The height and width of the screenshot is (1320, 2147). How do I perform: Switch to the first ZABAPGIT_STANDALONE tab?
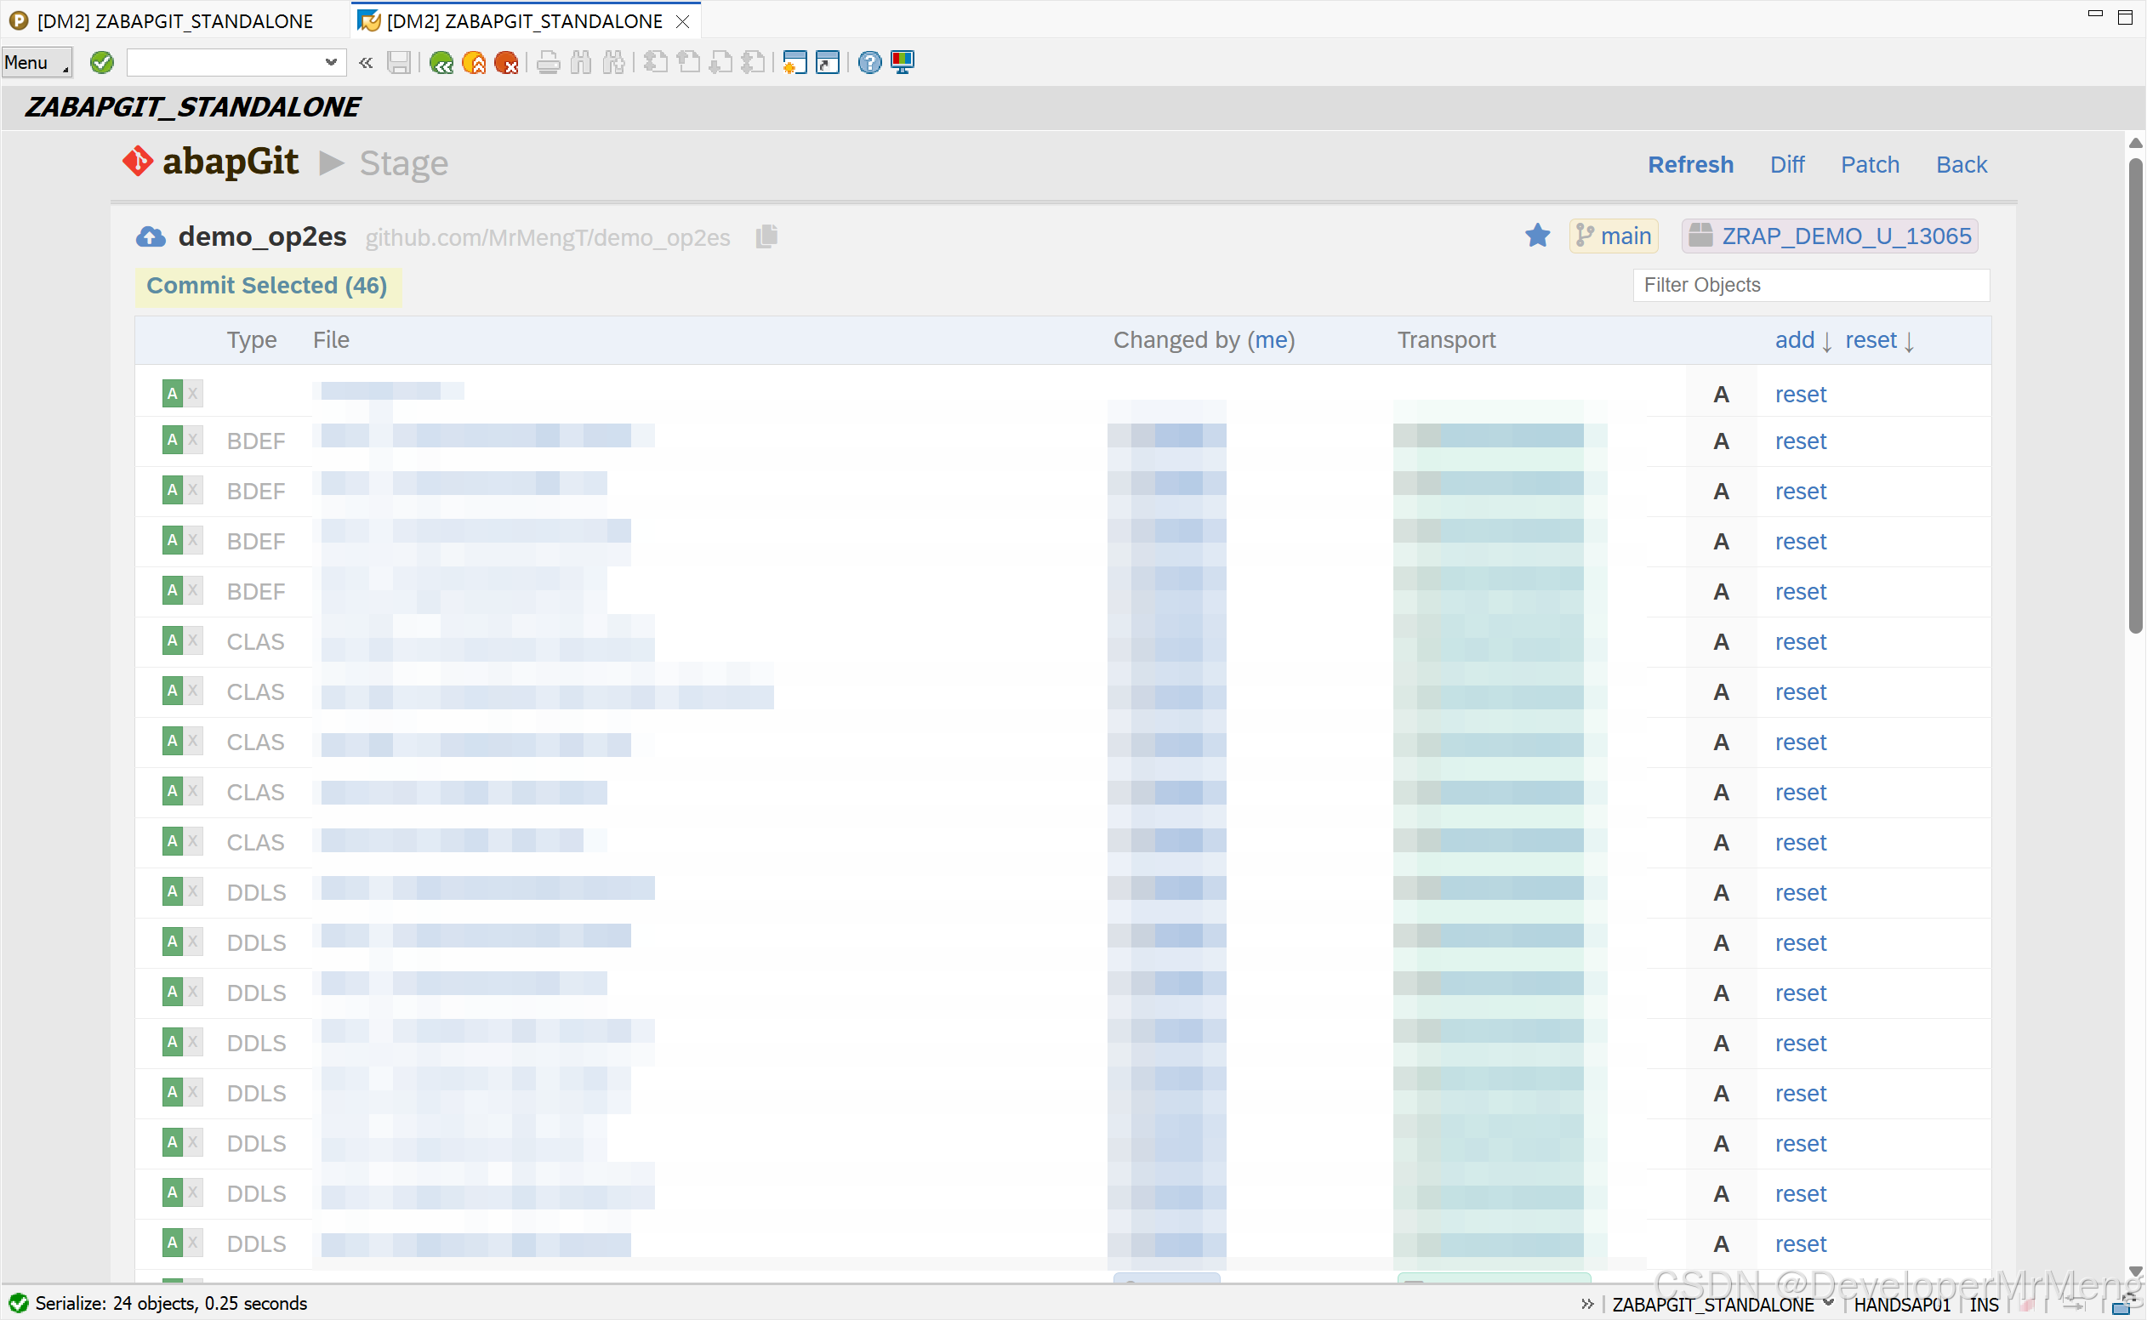coord(174,21)
